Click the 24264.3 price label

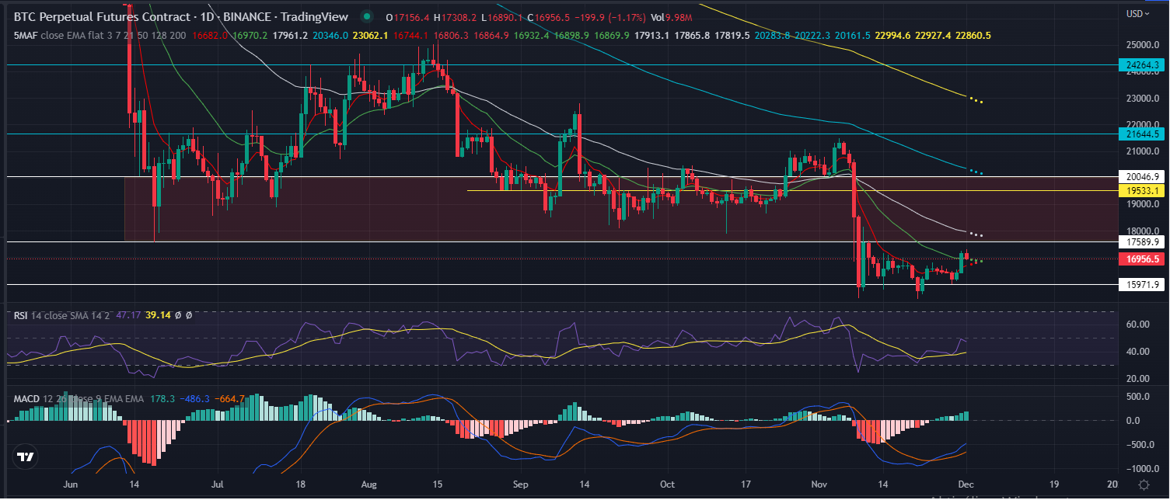pos(1140,65)
